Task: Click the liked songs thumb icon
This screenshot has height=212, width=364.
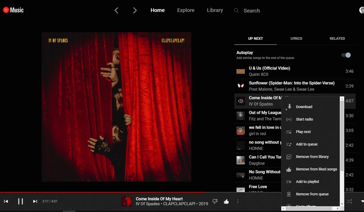Action: [289, 169]
